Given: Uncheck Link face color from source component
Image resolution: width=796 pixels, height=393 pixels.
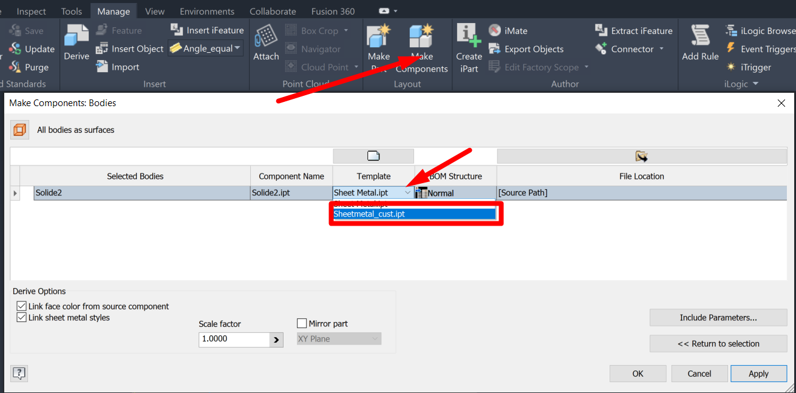Looking at the screenshot, I should pos(21,306).
